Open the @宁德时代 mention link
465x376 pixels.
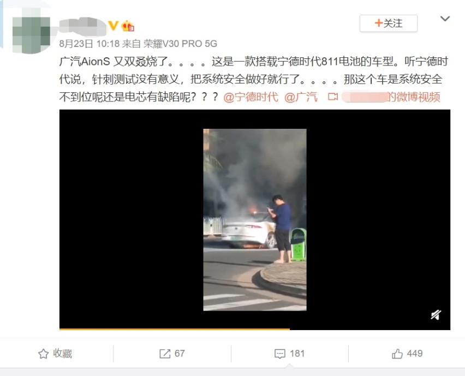coord(251,97)
